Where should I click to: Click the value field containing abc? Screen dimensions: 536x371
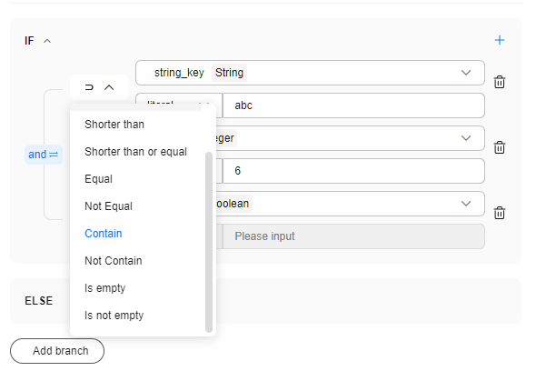[353, 105]
